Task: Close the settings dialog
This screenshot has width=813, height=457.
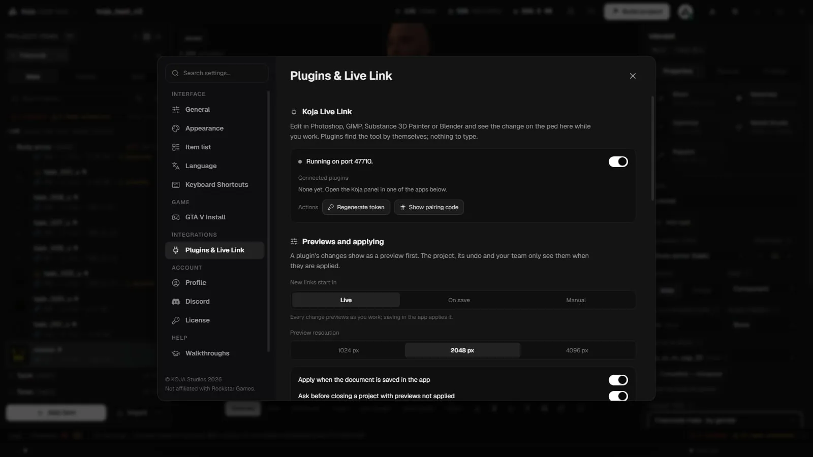Action: pyautogui.click(x=633, y=76)
